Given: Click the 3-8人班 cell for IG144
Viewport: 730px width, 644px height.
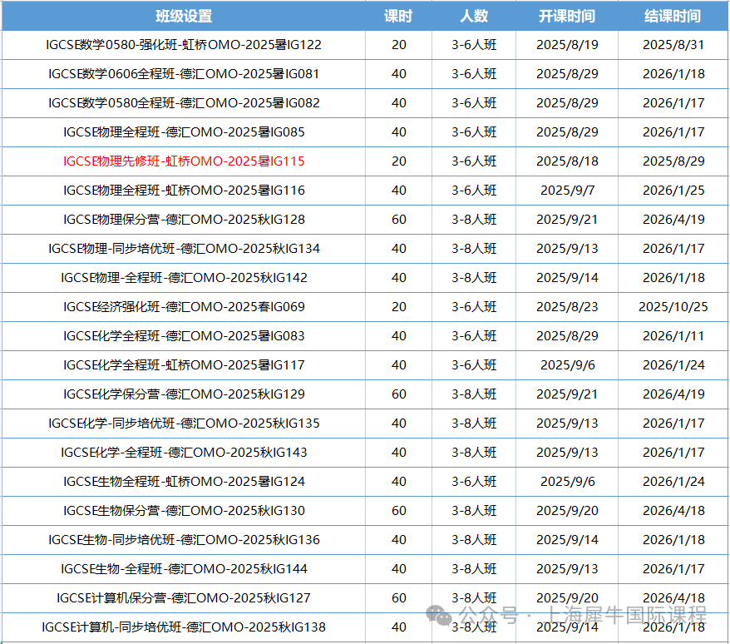Looking at the screenshot, I should point(474,569).
